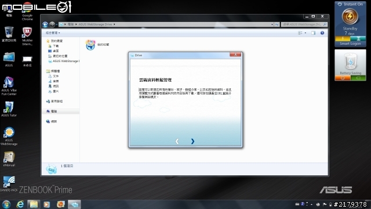Open the Windows Start menu orb

point(6,204)
